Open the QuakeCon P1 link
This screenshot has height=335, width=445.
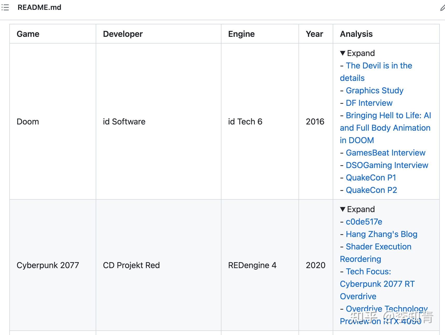[x=371, y=178]
